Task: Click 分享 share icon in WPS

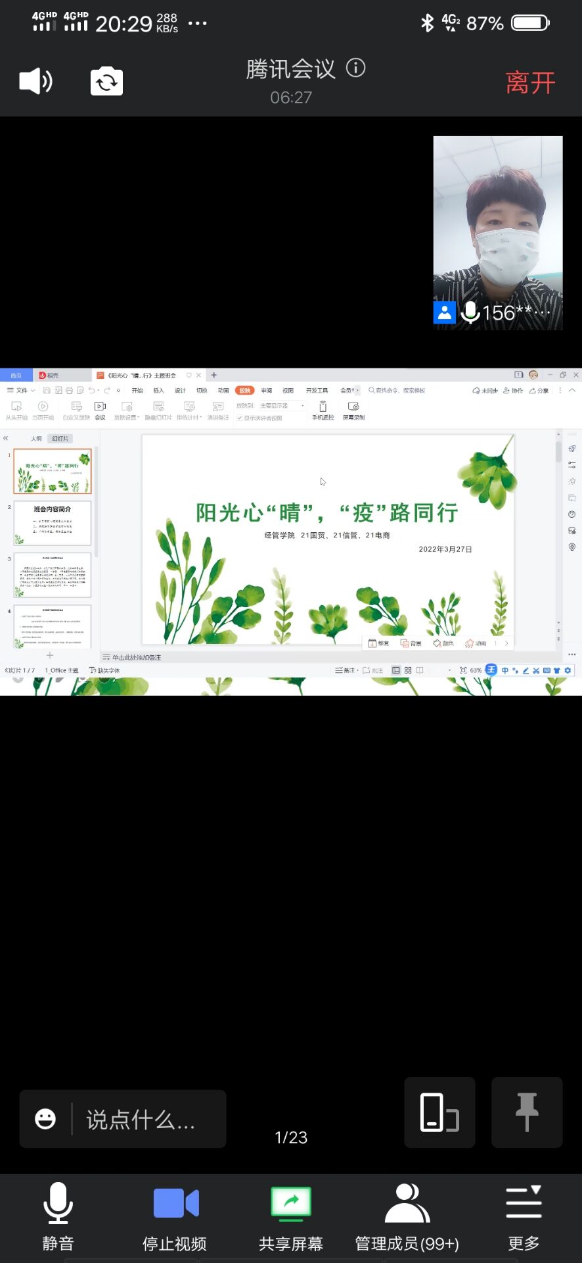Action: coord(539,390)
